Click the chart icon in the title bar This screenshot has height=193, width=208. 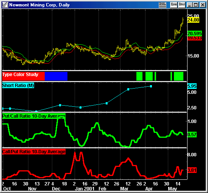[5, 5]
